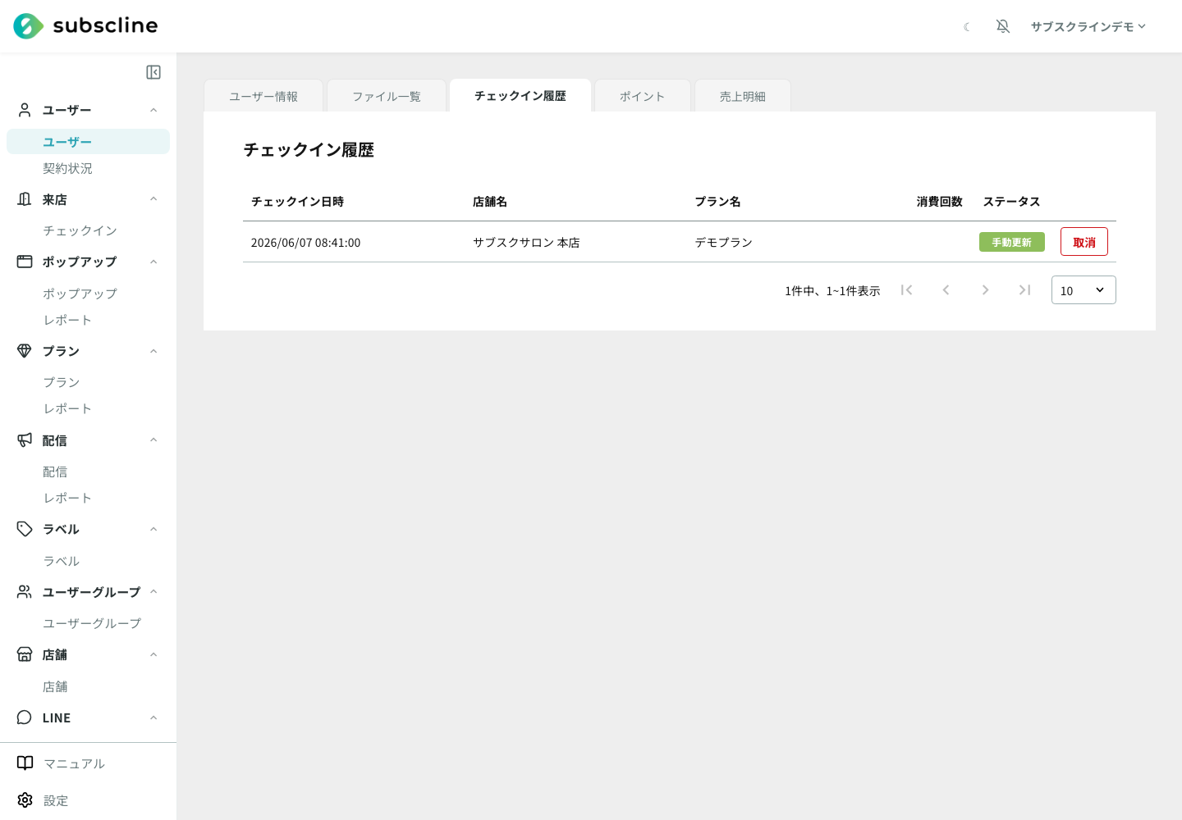Click プラン名 column header

coord(718,202)
